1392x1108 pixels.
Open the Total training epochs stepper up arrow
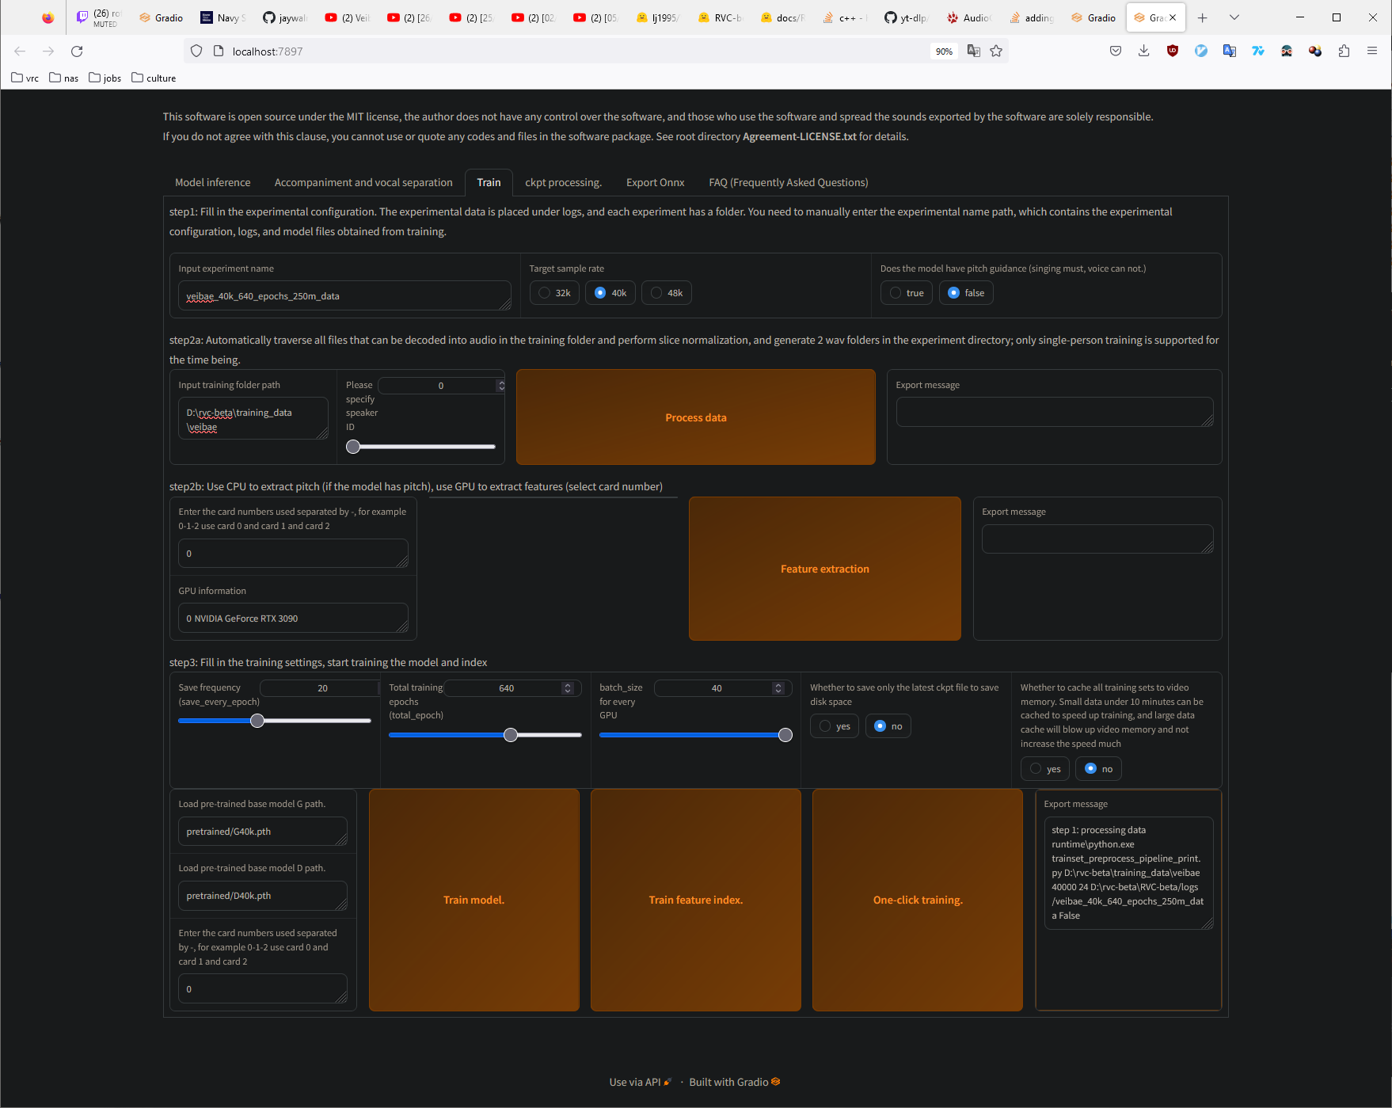[x=567, y=683]
